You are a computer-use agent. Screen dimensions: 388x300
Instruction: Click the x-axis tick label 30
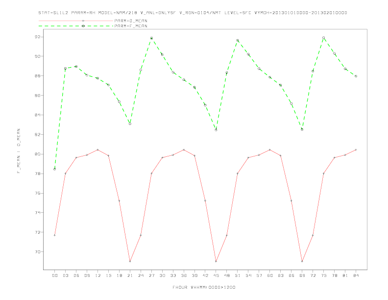[162, 275]
